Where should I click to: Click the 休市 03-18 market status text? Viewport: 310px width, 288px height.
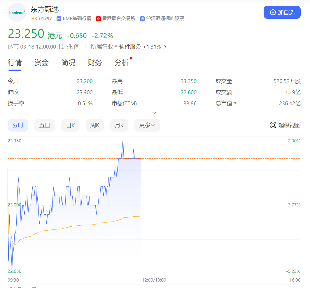coord(44,46)
